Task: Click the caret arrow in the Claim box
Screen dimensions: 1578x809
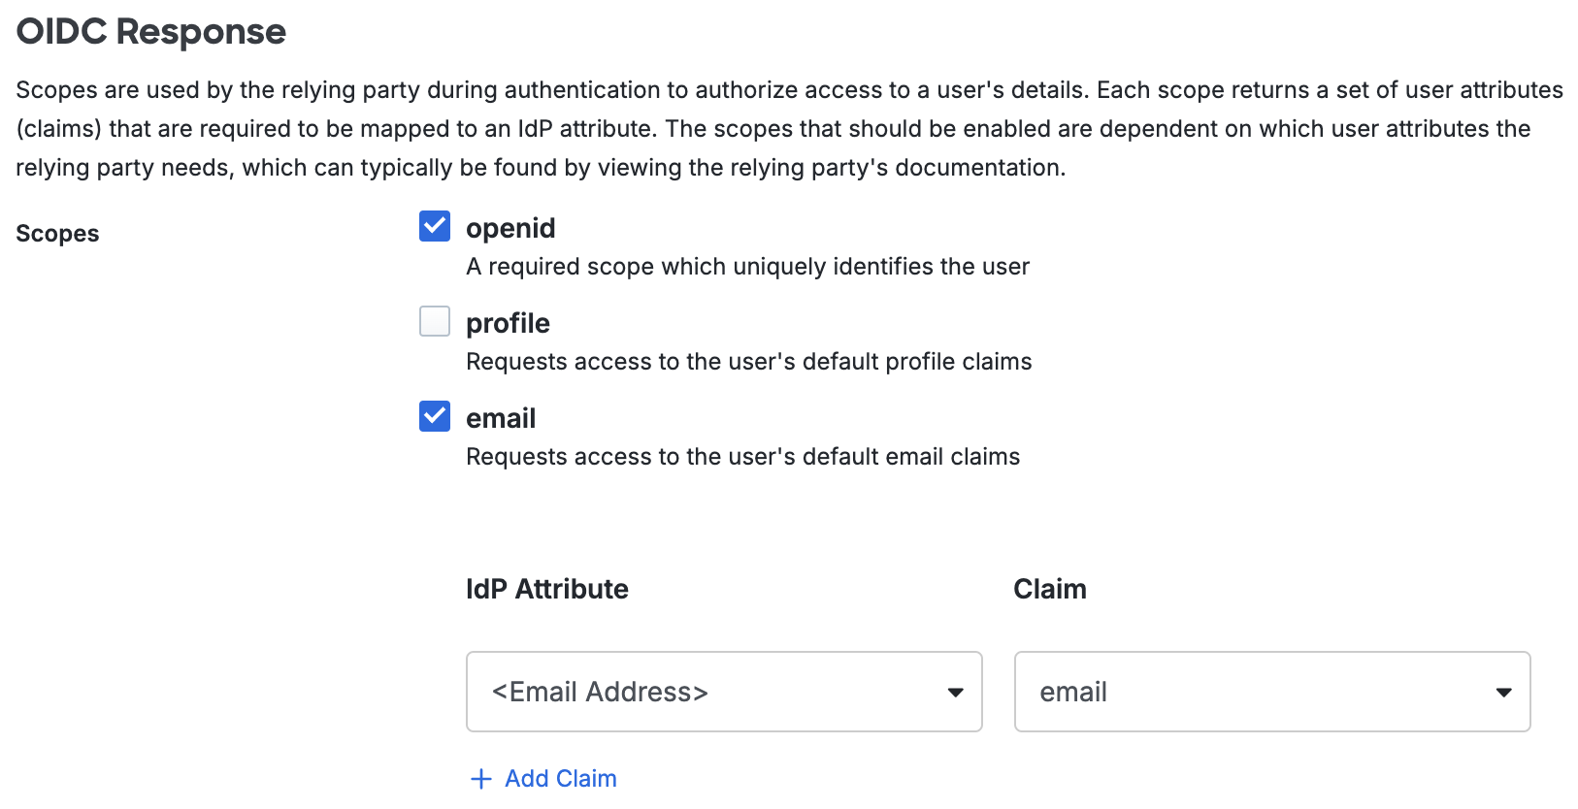Action: coord(1503,693)
